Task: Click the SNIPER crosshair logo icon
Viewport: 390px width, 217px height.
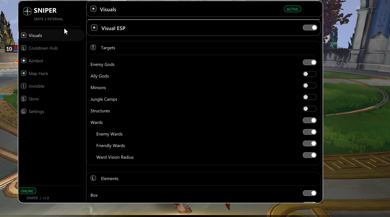Action: 27,11
